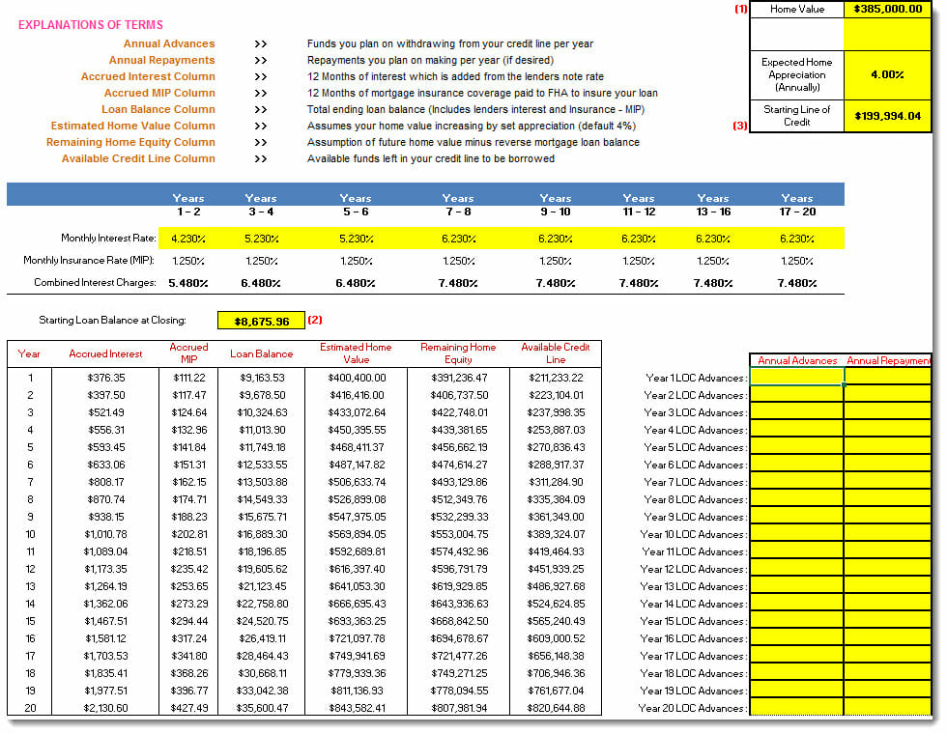Viewport: 947px width, 734px height.
Task: Click the Annual Advances column header
Action: pos(796,360)
